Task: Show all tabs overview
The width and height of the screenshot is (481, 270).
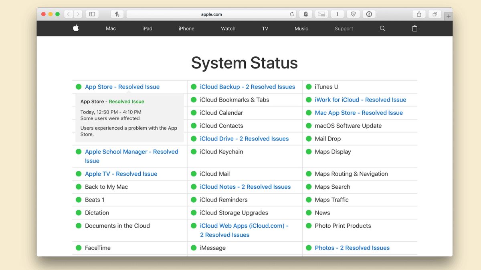Action: tap(435, 14)
